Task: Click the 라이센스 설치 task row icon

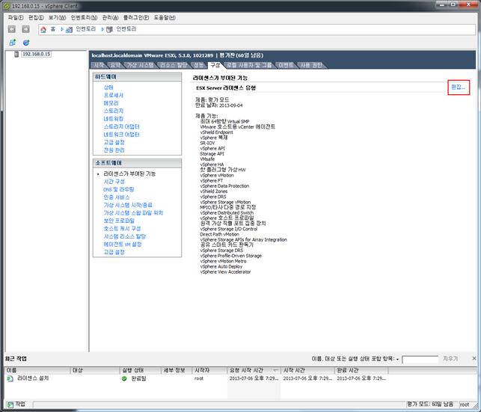Action: coord(10,378)
